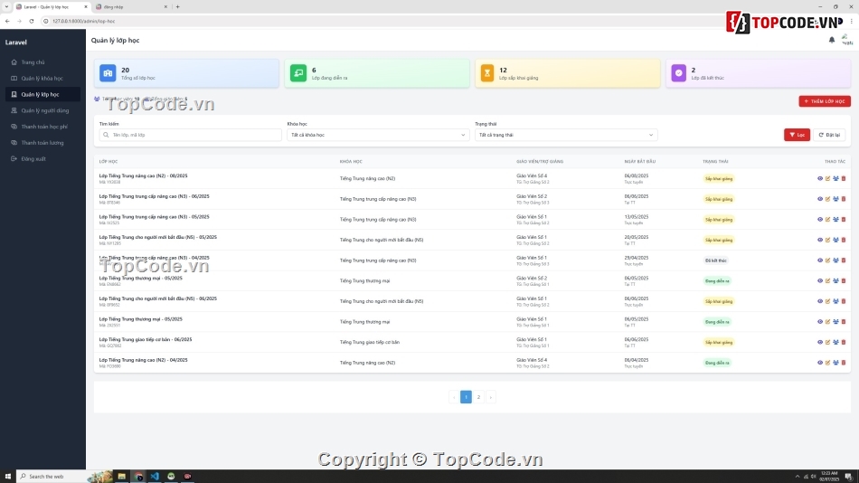Click the browser address bar

tap(383, 21)
